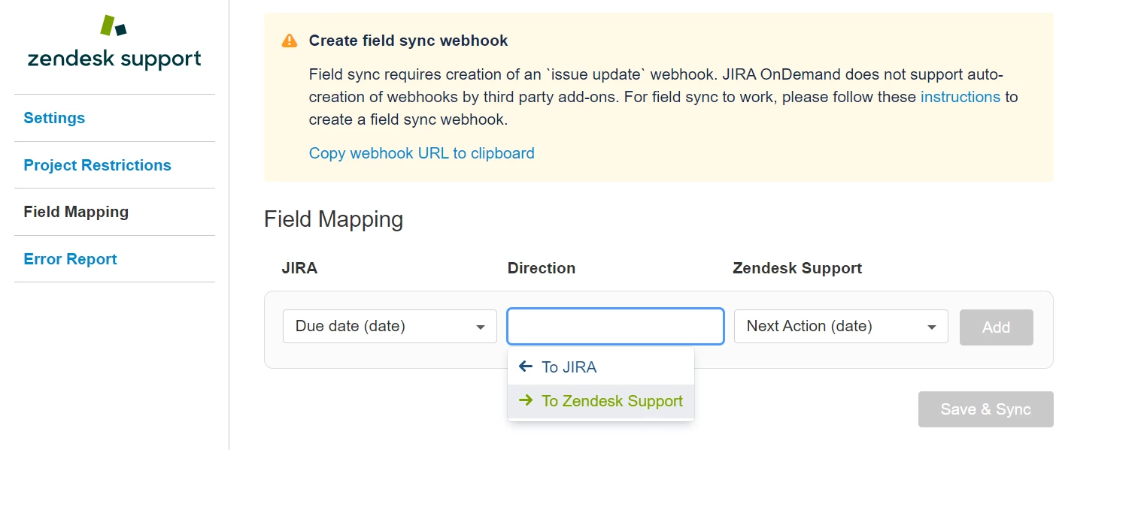Open the JIRA field dropdown showing Due date
The image size is (1144, 531).
click(389, 326)
